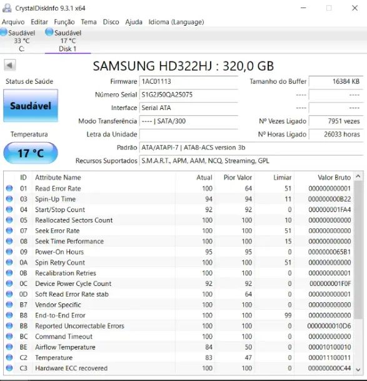Click the status orb for Temperature row C2
The width and height of the screenshot is (367, 381).
[x=9, y=357]
